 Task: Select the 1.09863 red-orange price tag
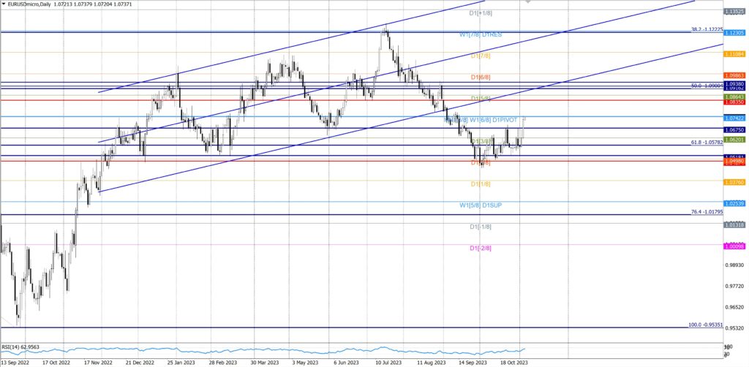coord(734,75)
